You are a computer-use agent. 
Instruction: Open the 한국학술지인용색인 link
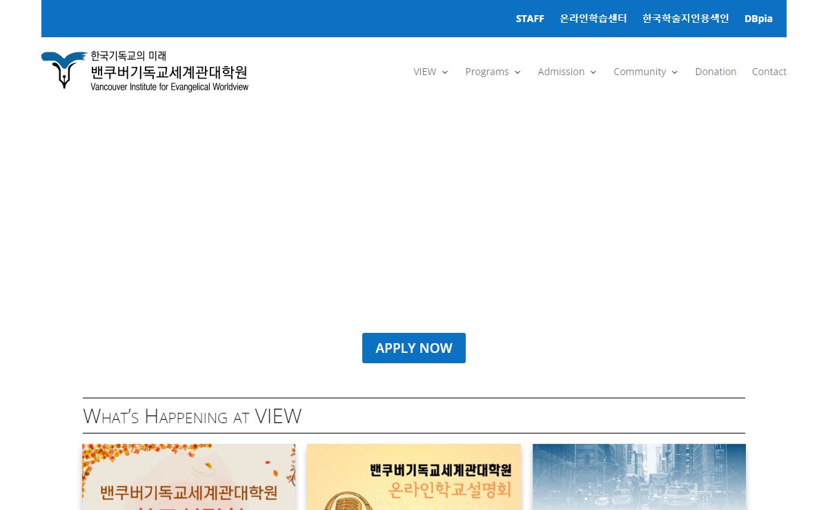[x=686, y=19]
